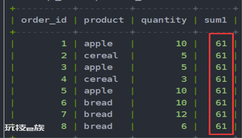Select order_id value 8
Image resolution: width=242 pixels, height=138 pixels.
64,126
